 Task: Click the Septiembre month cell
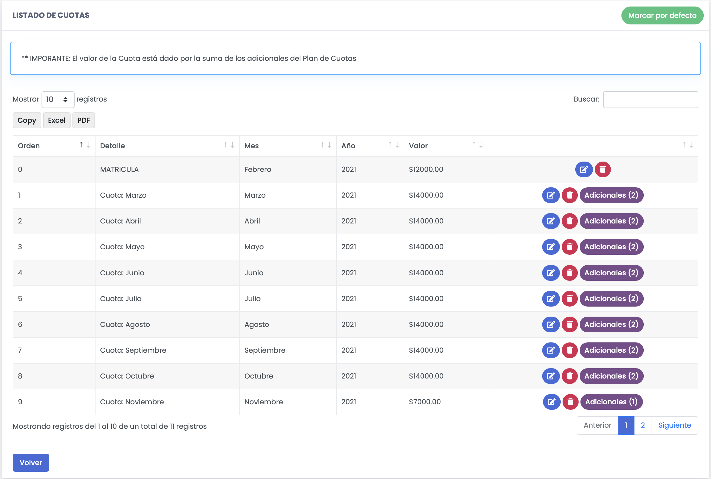(288, 350)
